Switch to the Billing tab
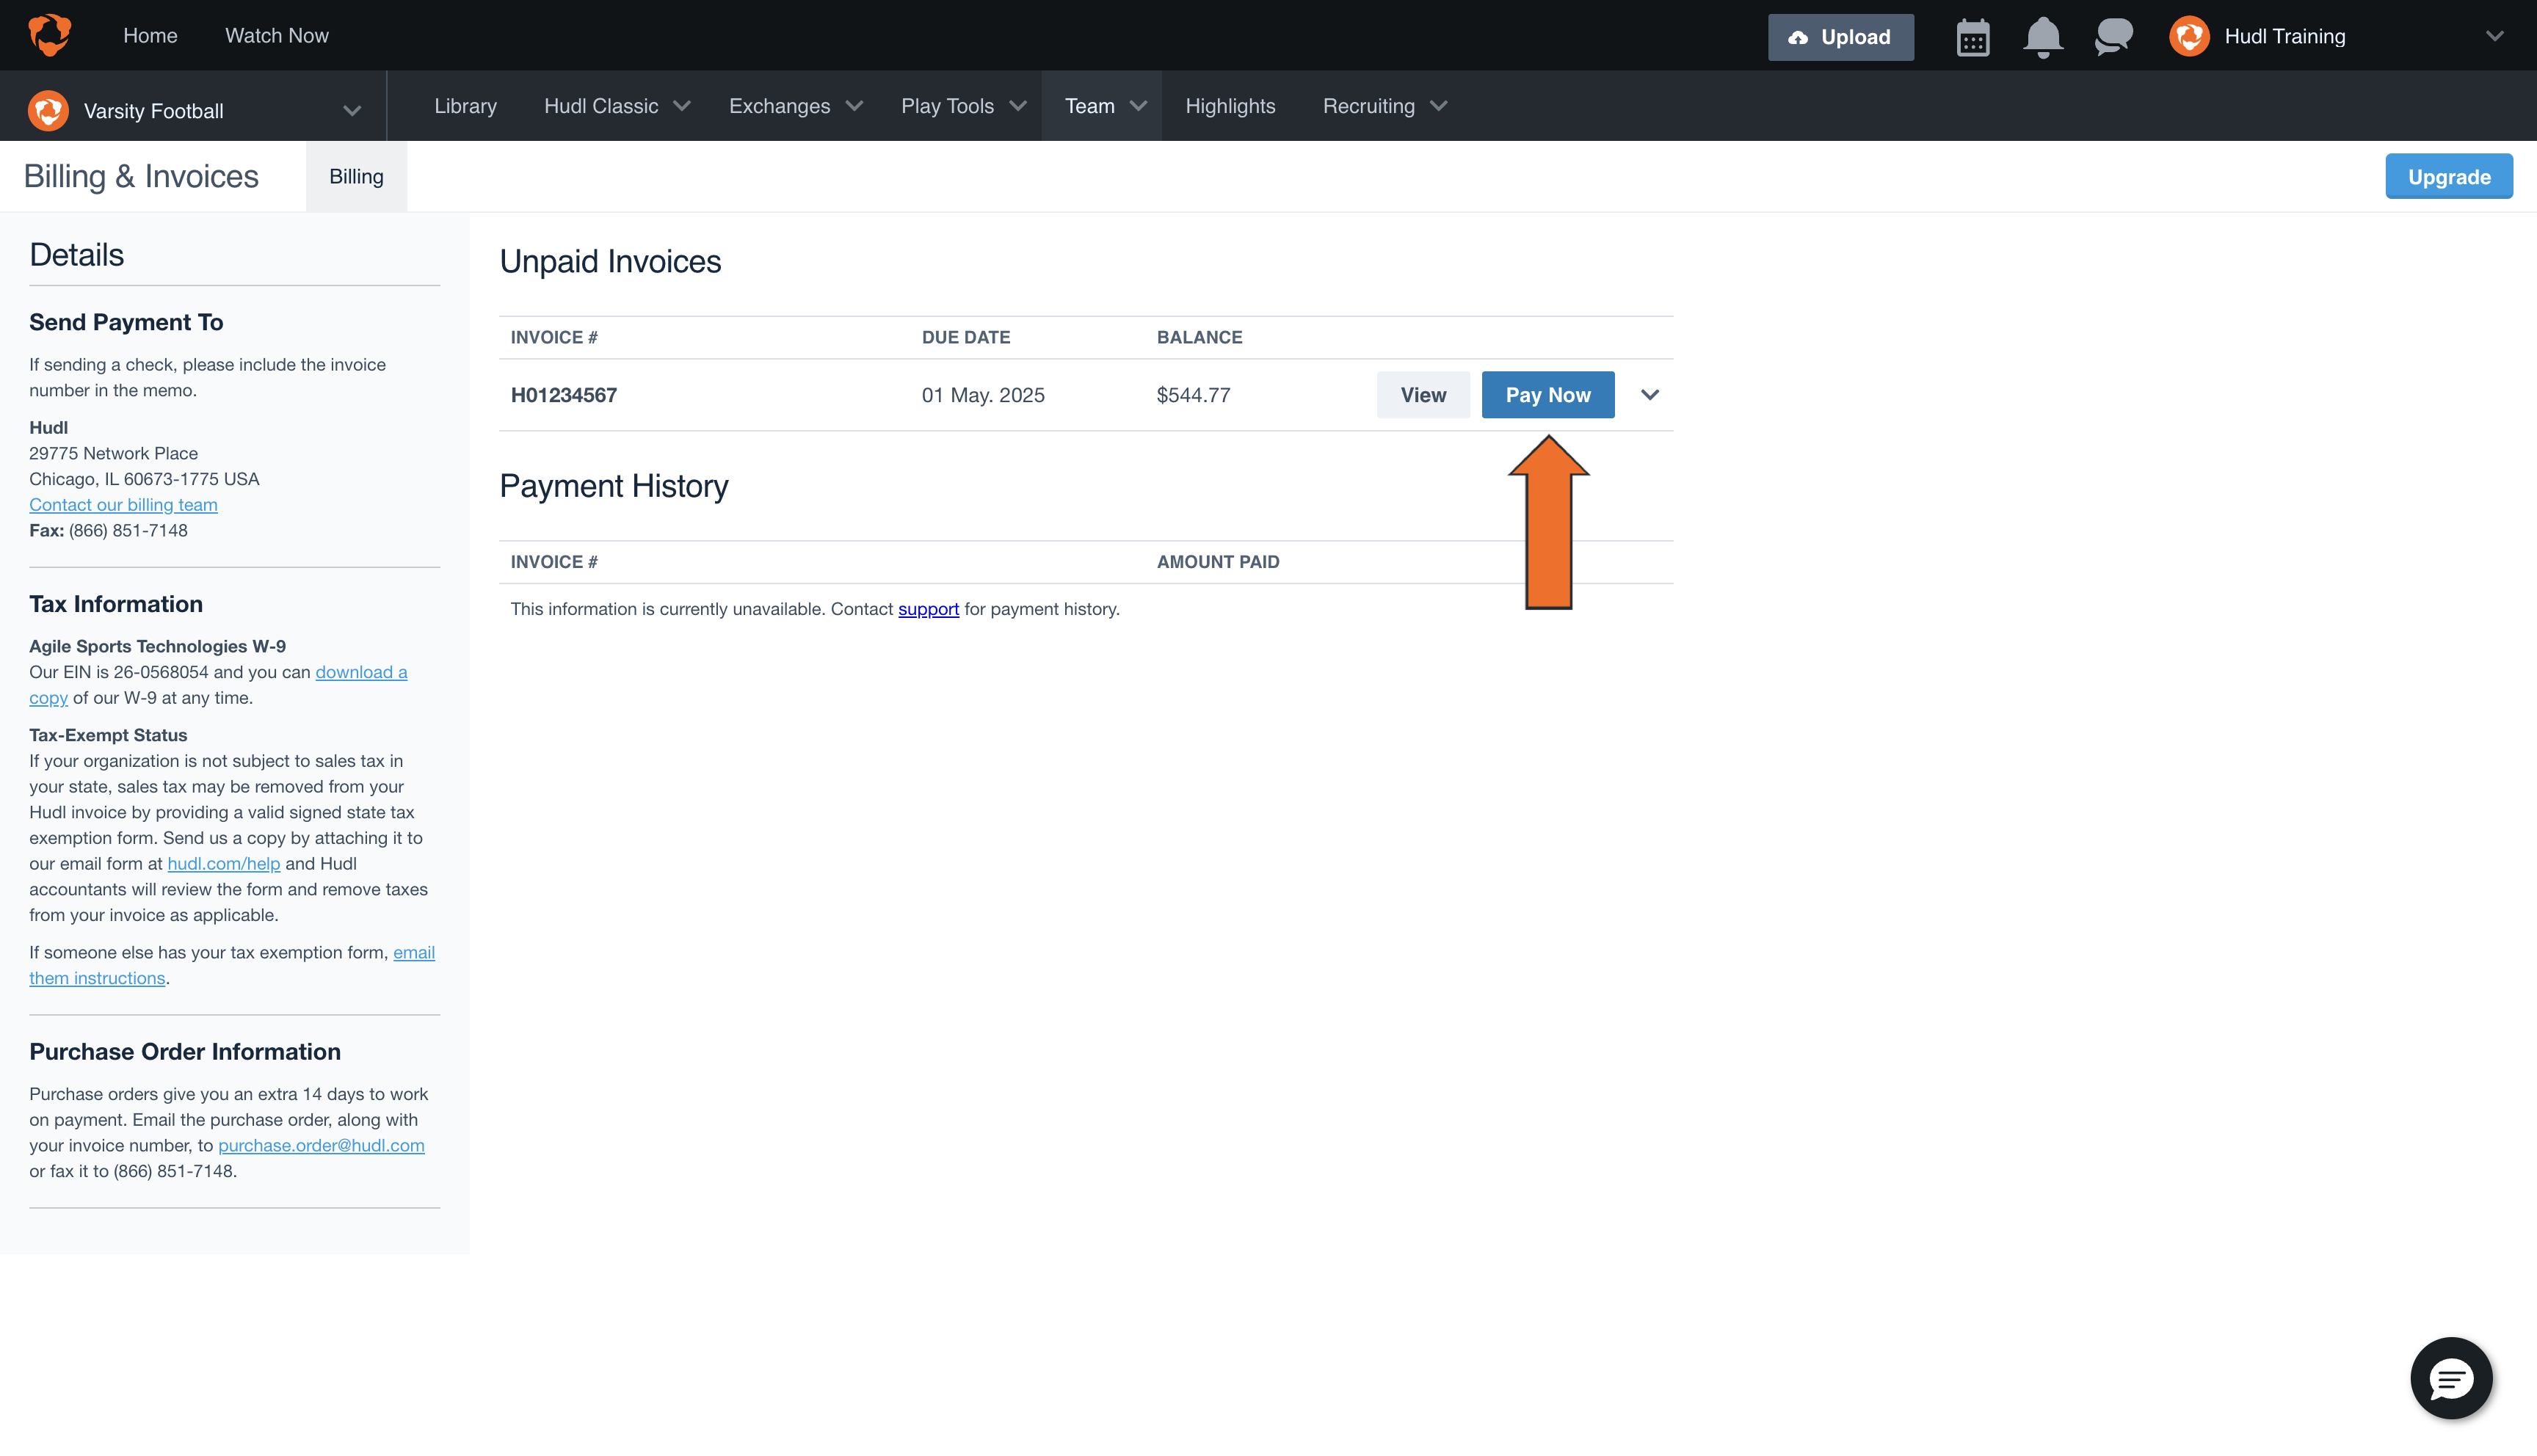The width and height of the screenshot is (2537, 1456). (x=356, y=176)
